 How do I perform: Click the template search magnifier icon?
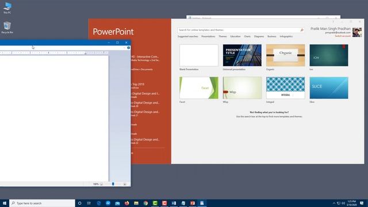click(x=302, y=30)
